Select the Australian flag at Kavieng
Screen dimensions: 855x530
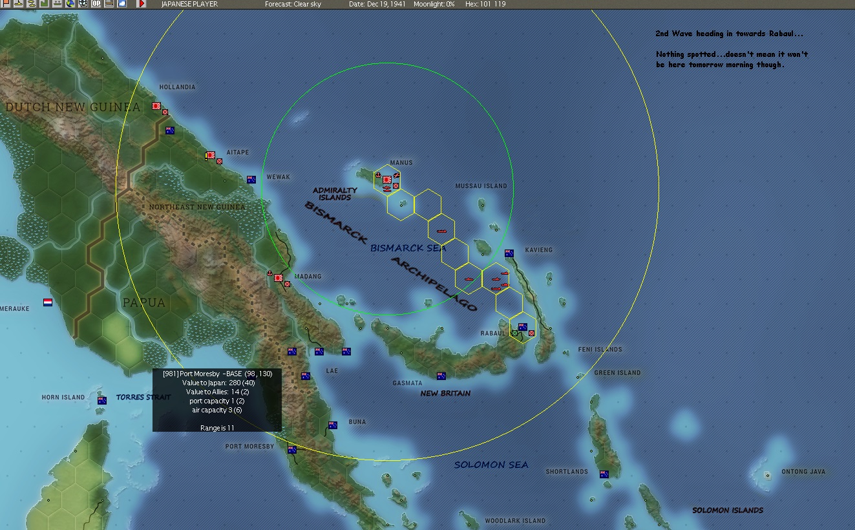coord(509,253)
